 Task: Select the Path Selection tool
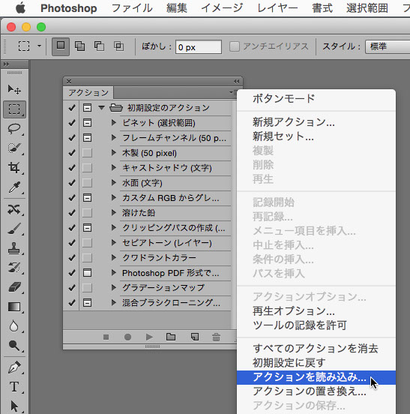(14, 406)
